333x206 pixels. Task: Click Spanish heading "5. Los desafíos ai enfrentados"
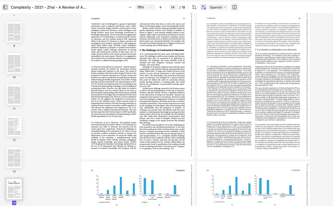(x=276, y=49)
